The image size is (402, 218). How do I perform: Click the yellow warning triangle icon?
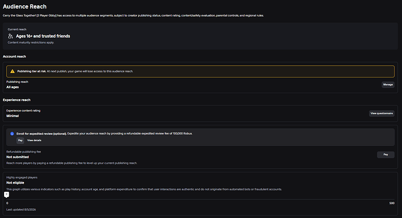[x=12, y=71]
